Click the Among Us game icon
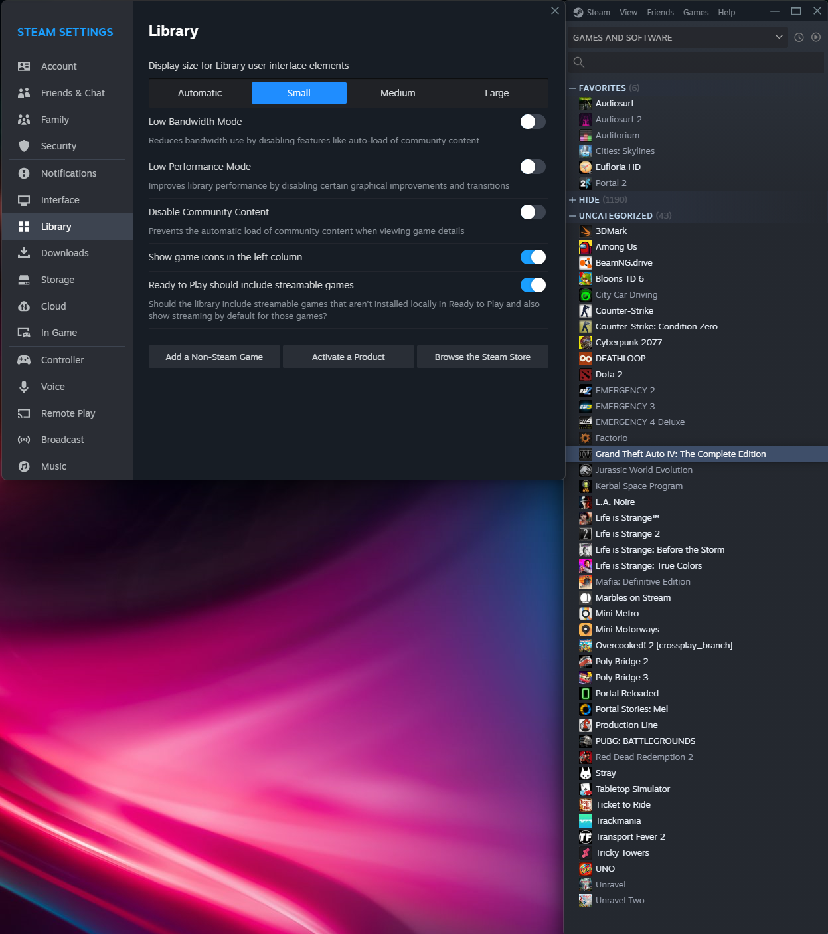 tap(586, 247)
